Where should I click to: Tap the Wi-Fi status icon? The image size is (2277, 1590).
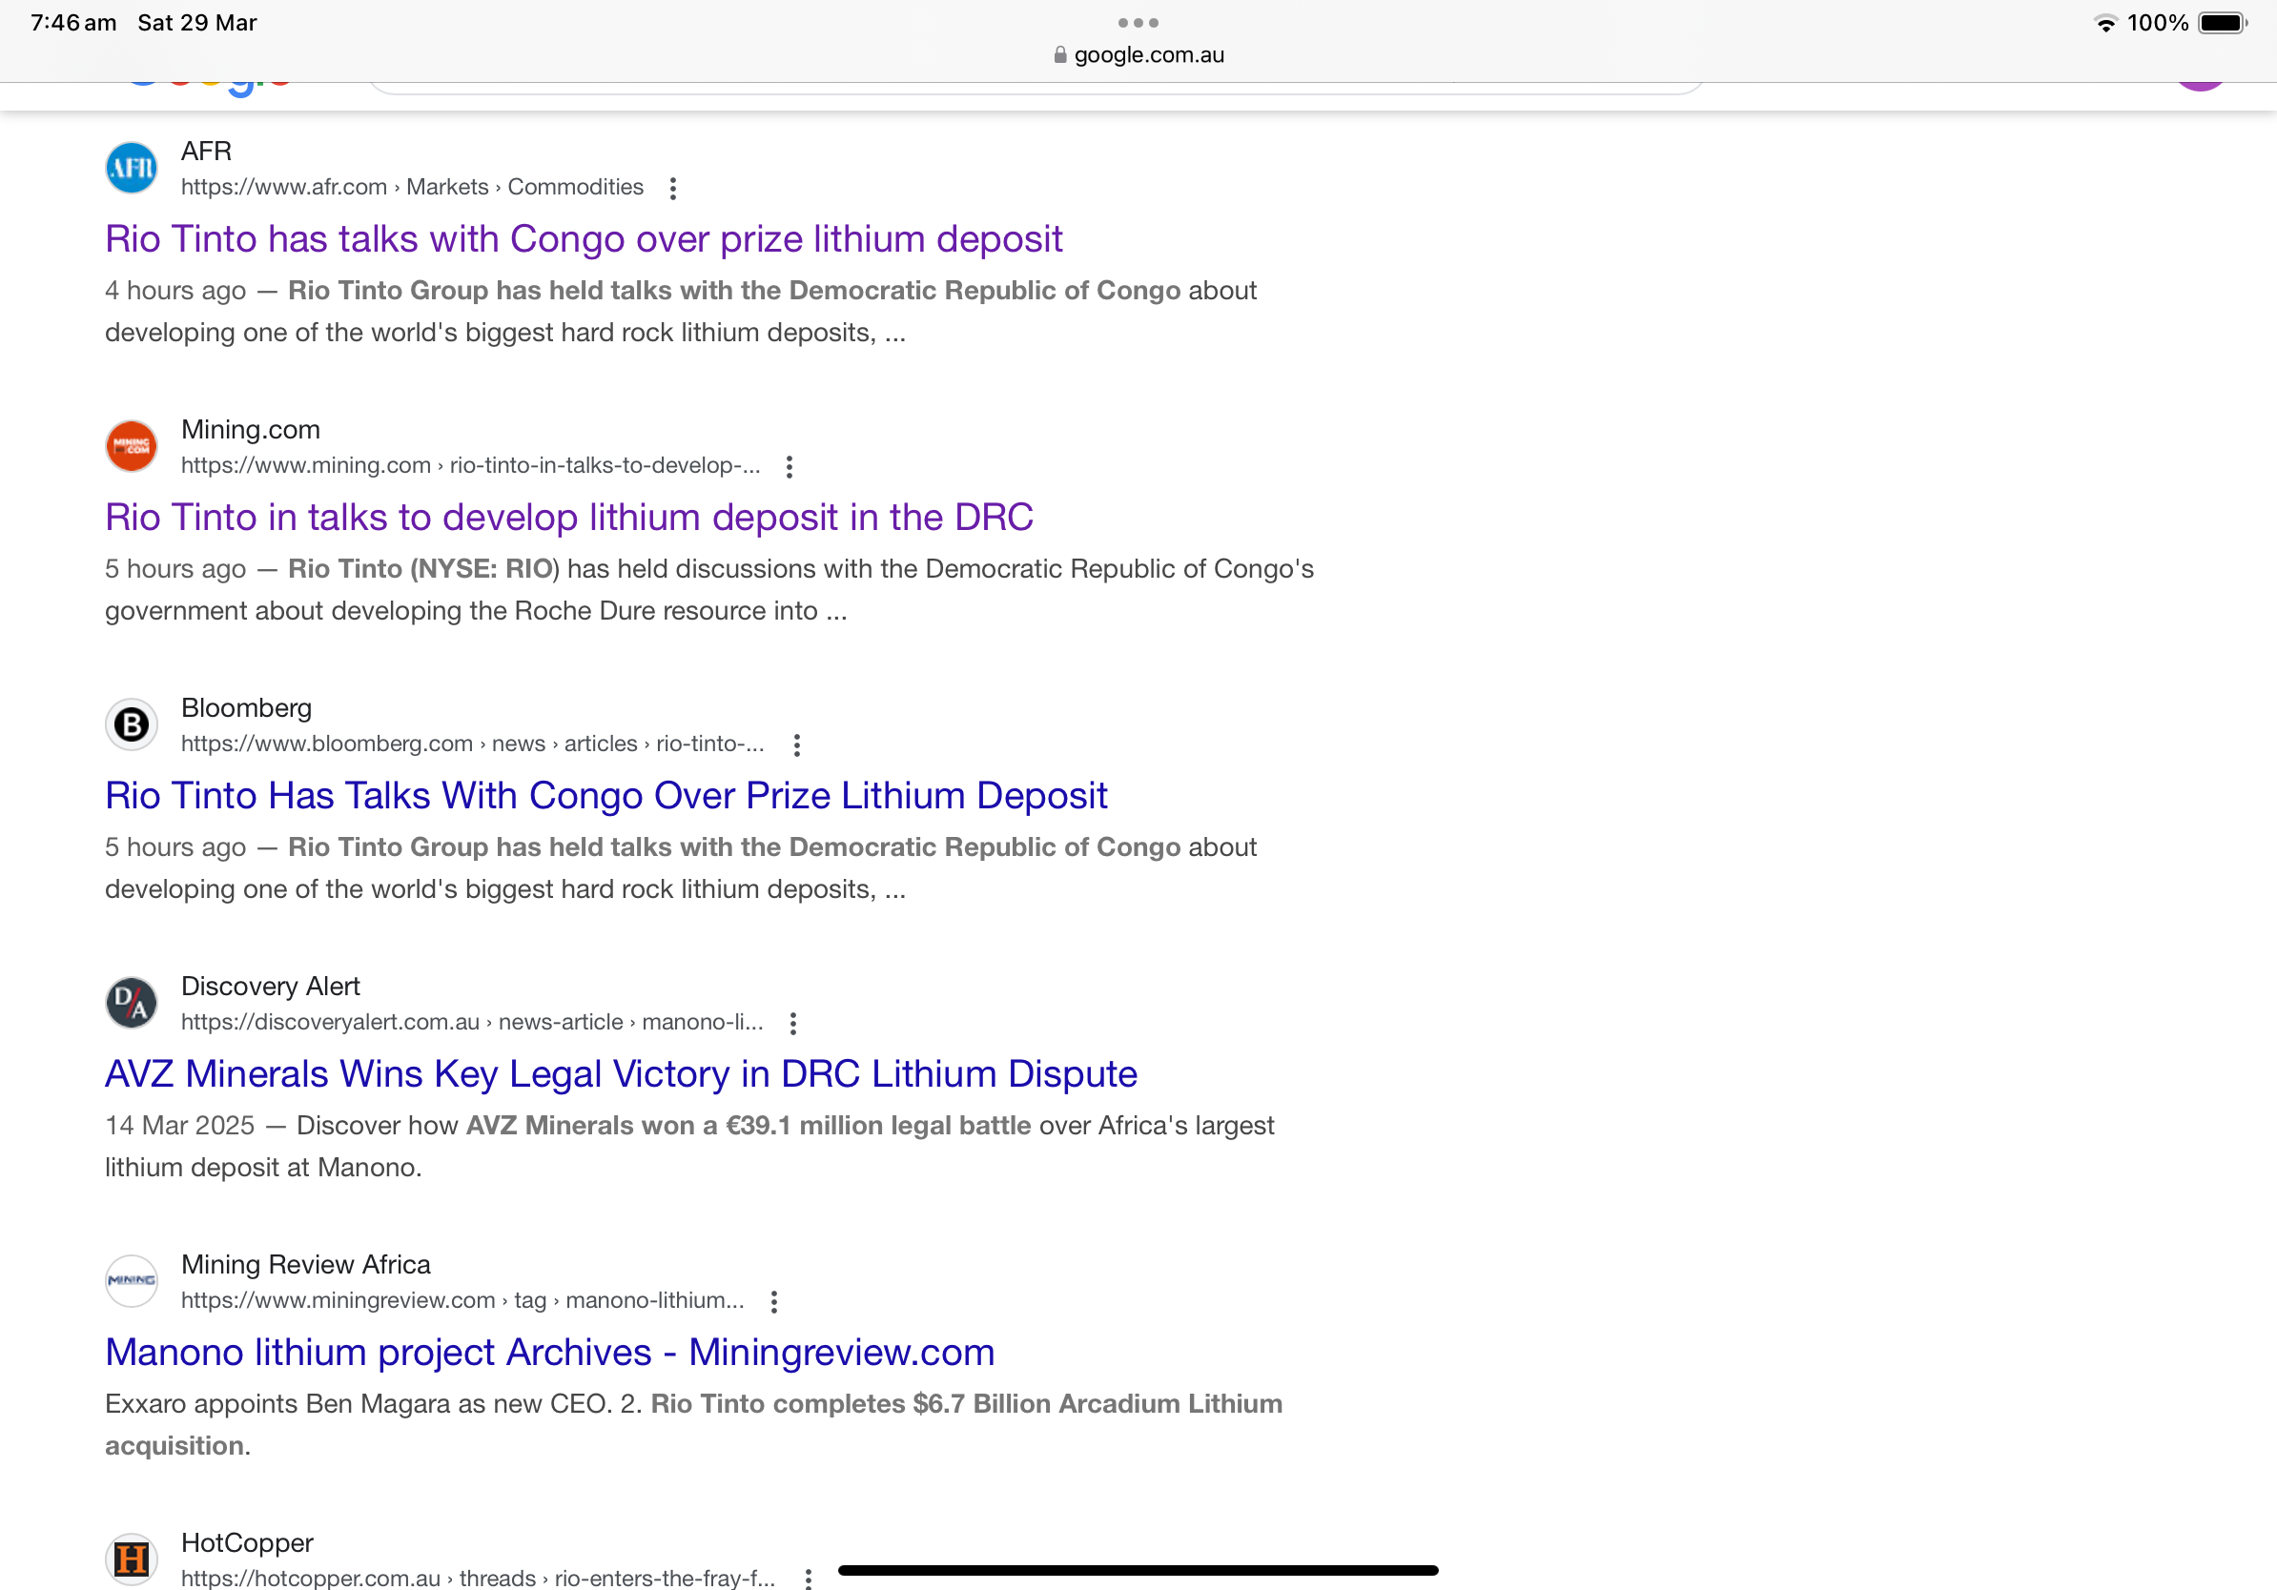tap(2105, 23)
